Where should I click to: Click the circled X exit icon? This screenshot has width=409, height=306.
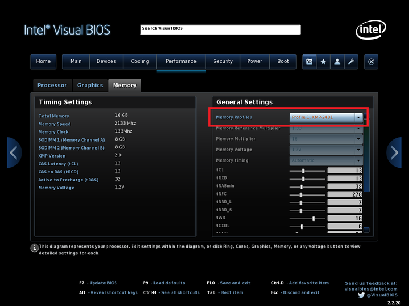pyautogui.click(x=371, y=62)
